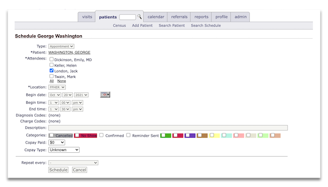
Task: Go to the calendar tab
Action: (155, 17)
